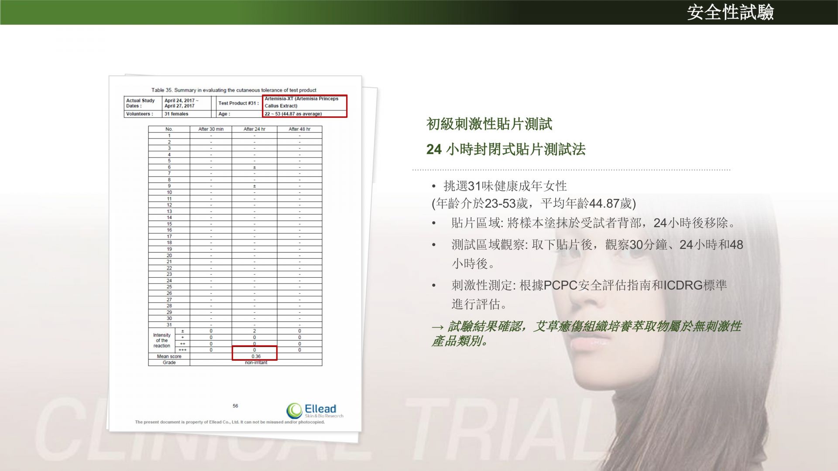The image size is (838, 471).
Task: Click the table caption Table 35 Summary
Action: point(234,90)
